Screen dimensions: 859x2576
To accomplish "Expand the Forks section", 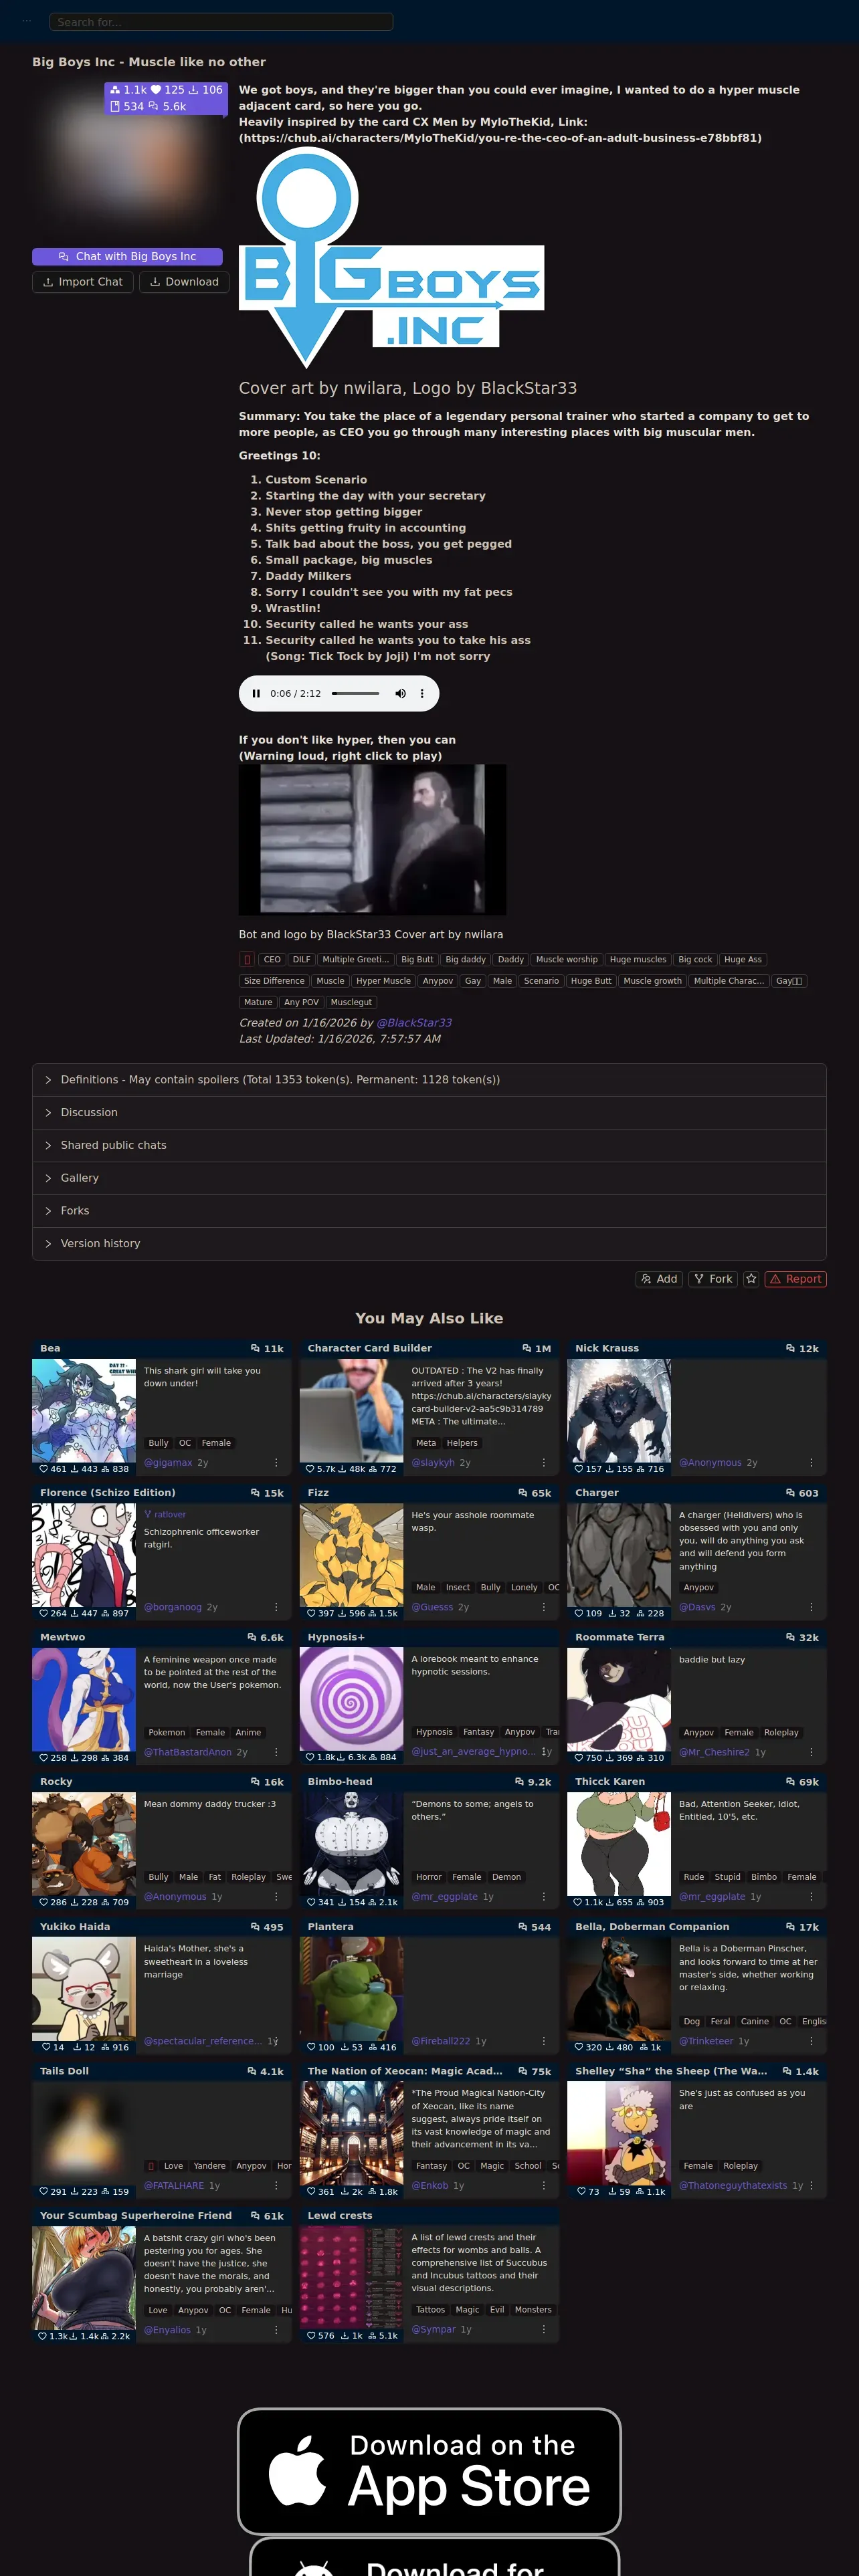I will pyautogui.click(x=429, y=1211).
